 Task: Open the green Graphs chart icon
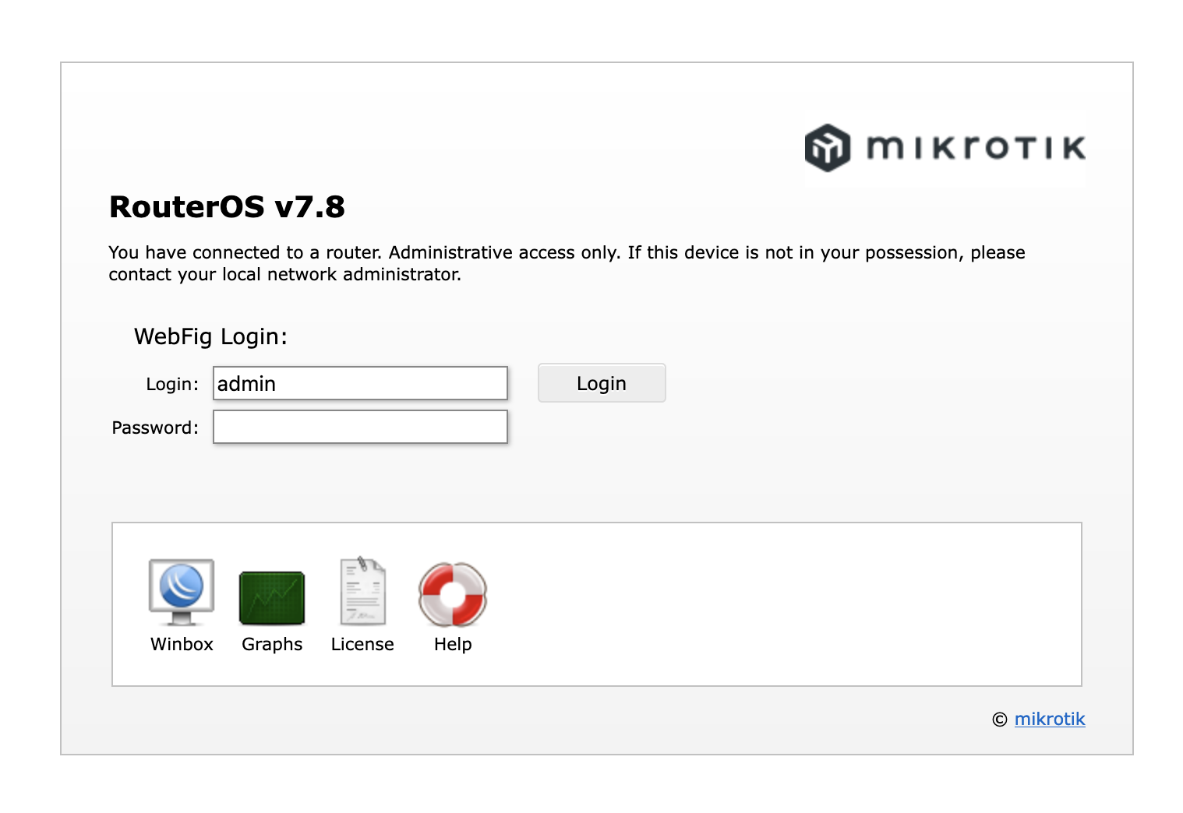pyautogui.click(x=272, y=597)
